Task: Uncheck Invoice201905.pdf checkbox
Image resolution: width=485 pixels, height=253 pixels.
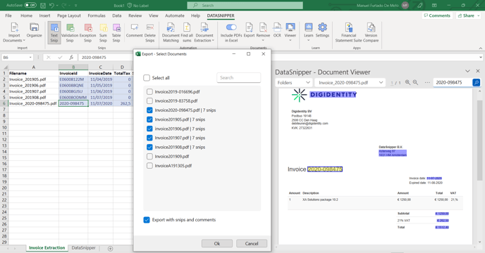Action: click(149, 119)
